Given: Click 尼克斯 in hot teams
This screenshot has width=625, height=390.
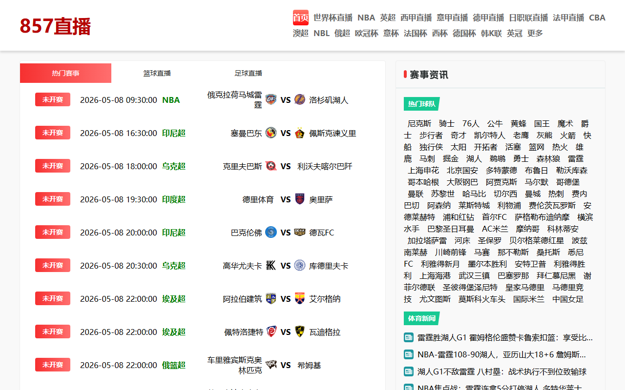Looking at the screenshot, I should pos(419,123).
